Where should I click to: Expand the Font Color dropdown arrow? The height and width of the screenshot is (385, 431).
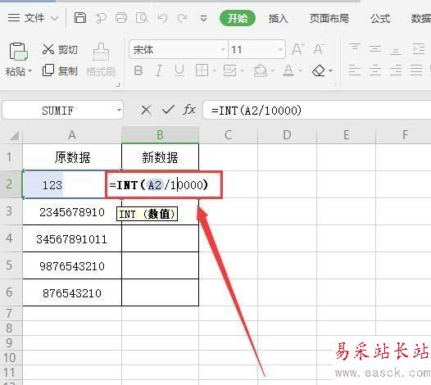tap(300, 71)
